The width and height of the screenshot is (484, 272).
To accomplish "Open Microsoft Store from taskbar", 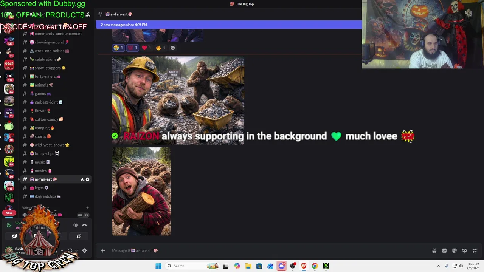I will click(259, 266).
